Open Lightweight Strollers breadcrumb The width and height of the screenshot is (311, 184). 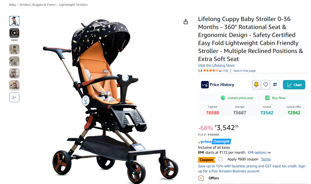pyautogui.click(x=73, y=5)
